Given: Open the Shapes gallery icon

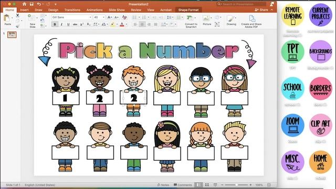Looking at the screenshot, I should click(217, 17).
